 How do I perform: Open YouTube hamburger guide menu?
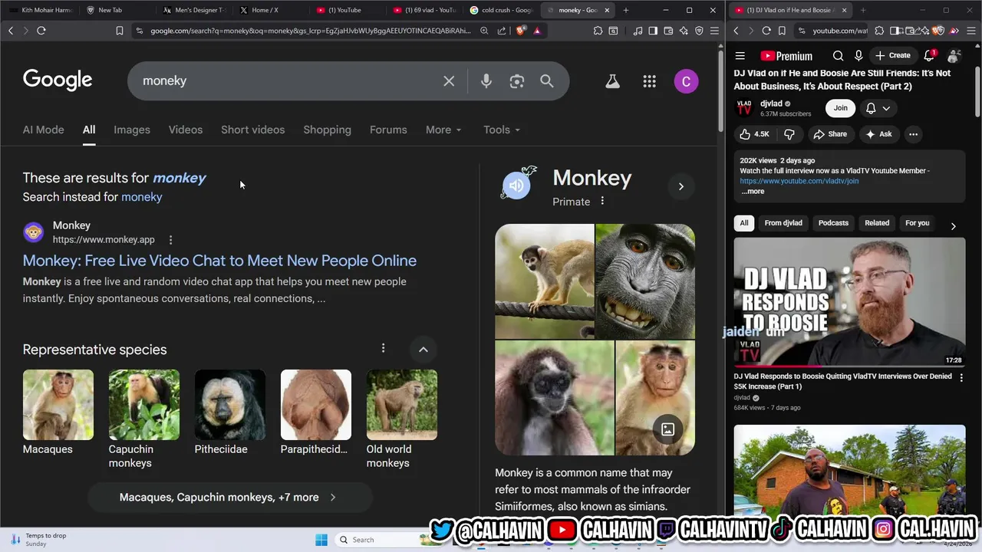coord(740,56)
